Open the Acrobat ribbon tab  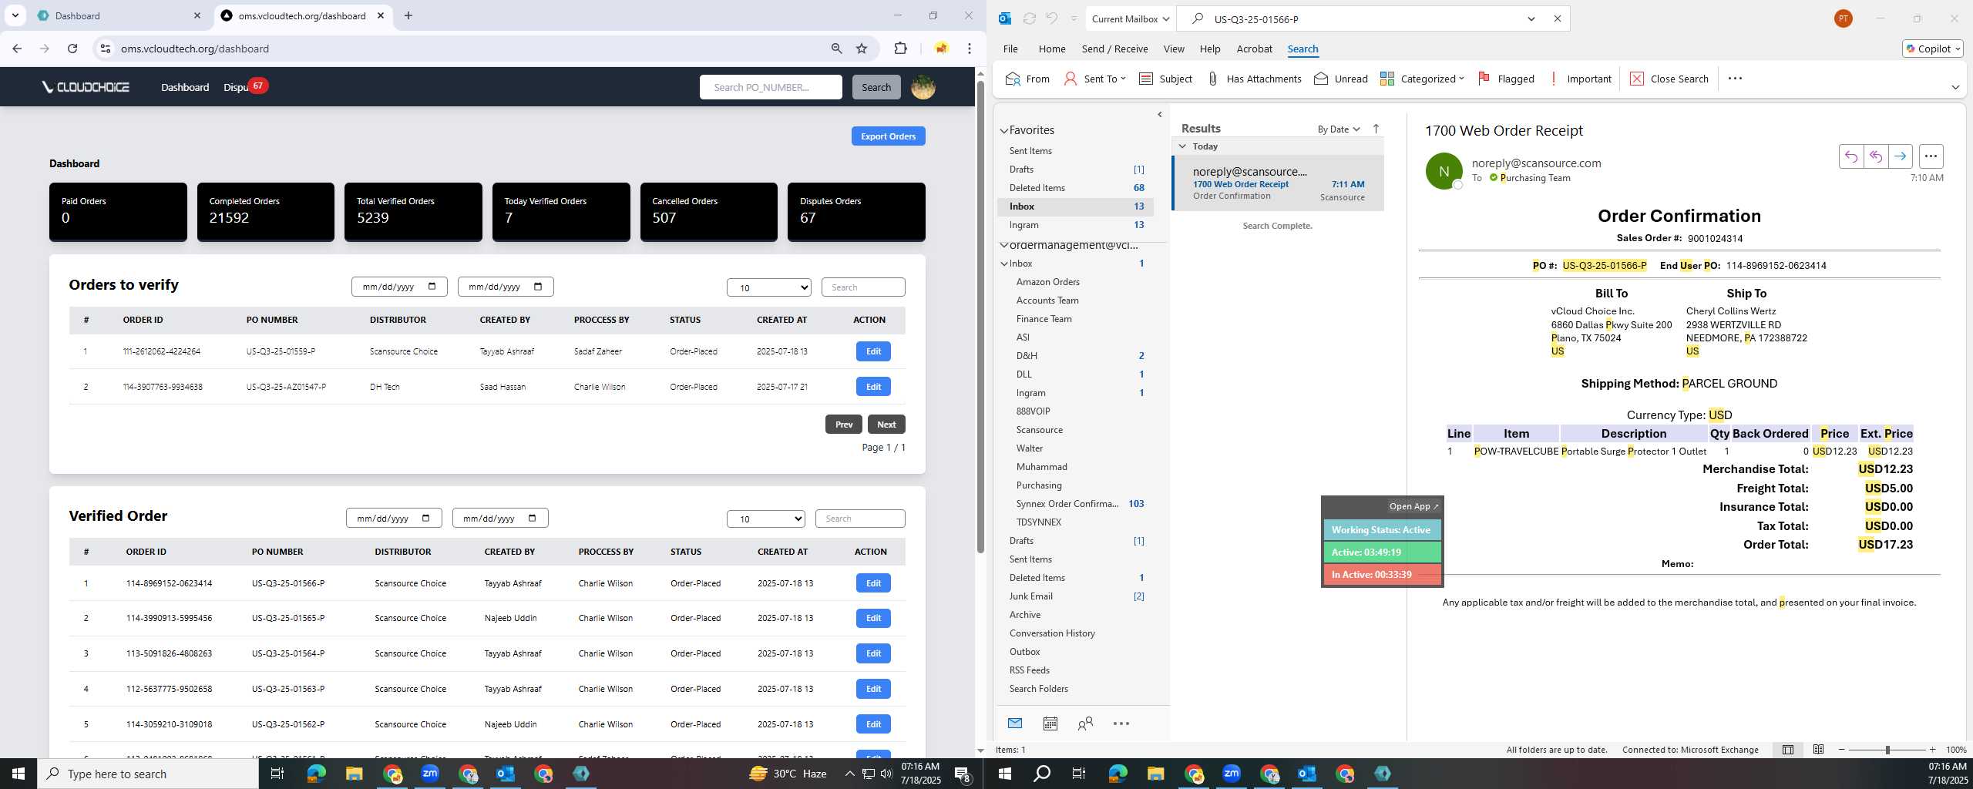tap(1254, 49)
